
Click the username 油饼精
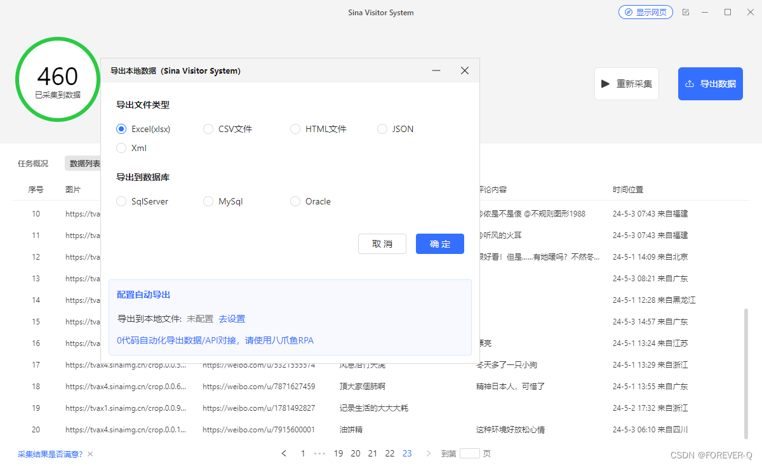[x=351, y=429]
